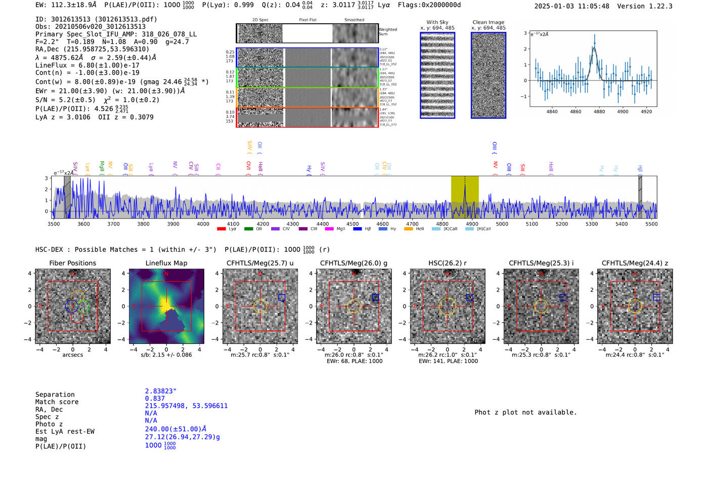Click the green OII legend swatch
The width and height of the screenshot is (708, 481).
click(248, 229)
